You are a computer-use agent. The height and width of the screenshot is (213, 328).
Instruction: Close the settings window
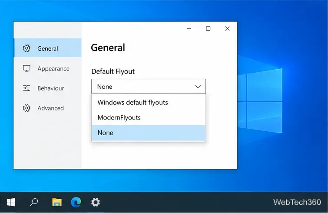(227, 29)
